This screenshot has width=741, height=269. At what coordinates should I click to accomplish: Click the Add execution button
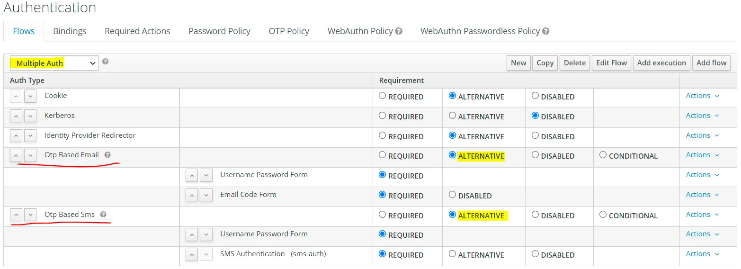[x=661, y=63]
